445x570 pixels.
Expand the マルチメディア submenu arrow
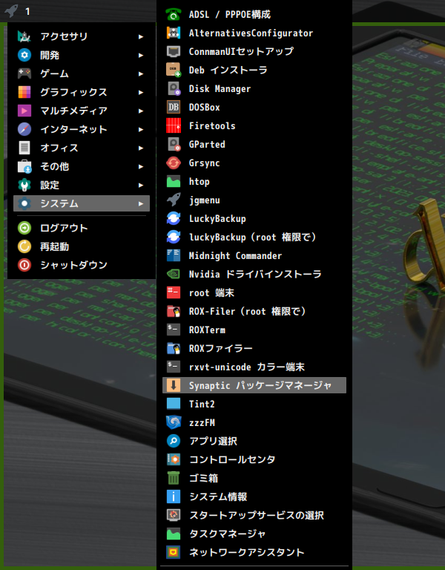click(141, 111)
